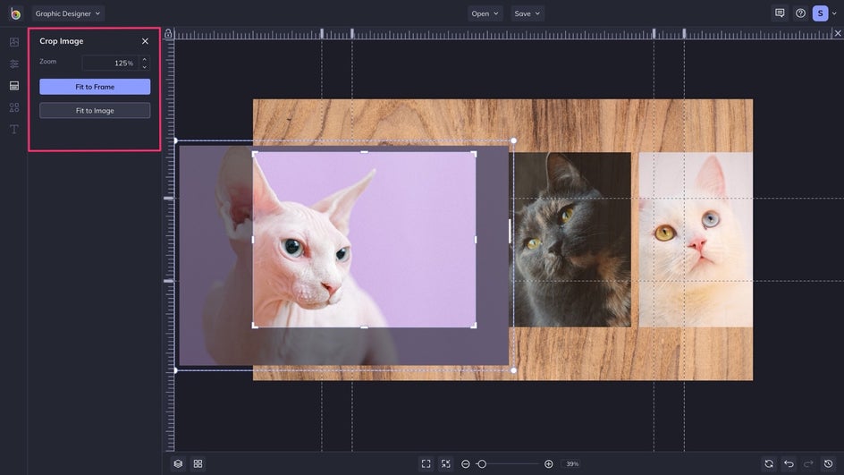The width and height of the screenshot is (844, 475).
Task: Click the Zoom percentage field
Action: click(x=110, y=63)
